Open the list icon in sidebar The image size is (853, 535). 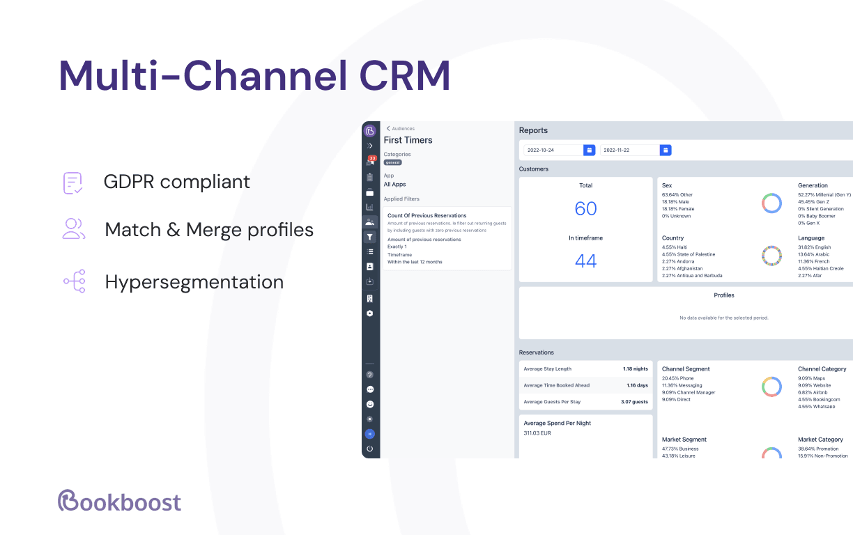[x=370, y=251]
